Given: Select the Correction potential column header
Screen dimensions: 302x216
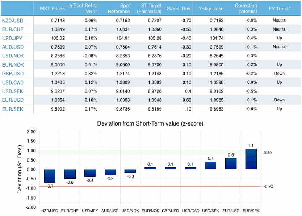Looking at the screenshot, I should (245, 8).
